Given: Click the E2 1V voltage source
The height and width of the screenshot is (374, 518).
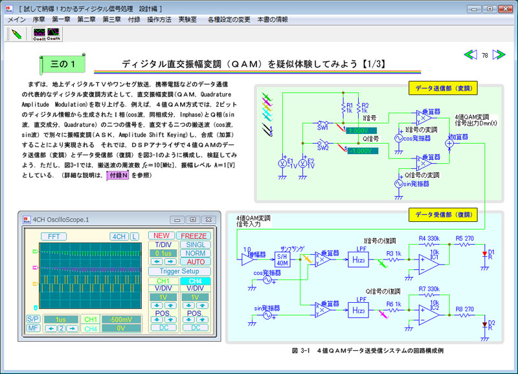Looking at the screenshot, I should coord(302,163).
